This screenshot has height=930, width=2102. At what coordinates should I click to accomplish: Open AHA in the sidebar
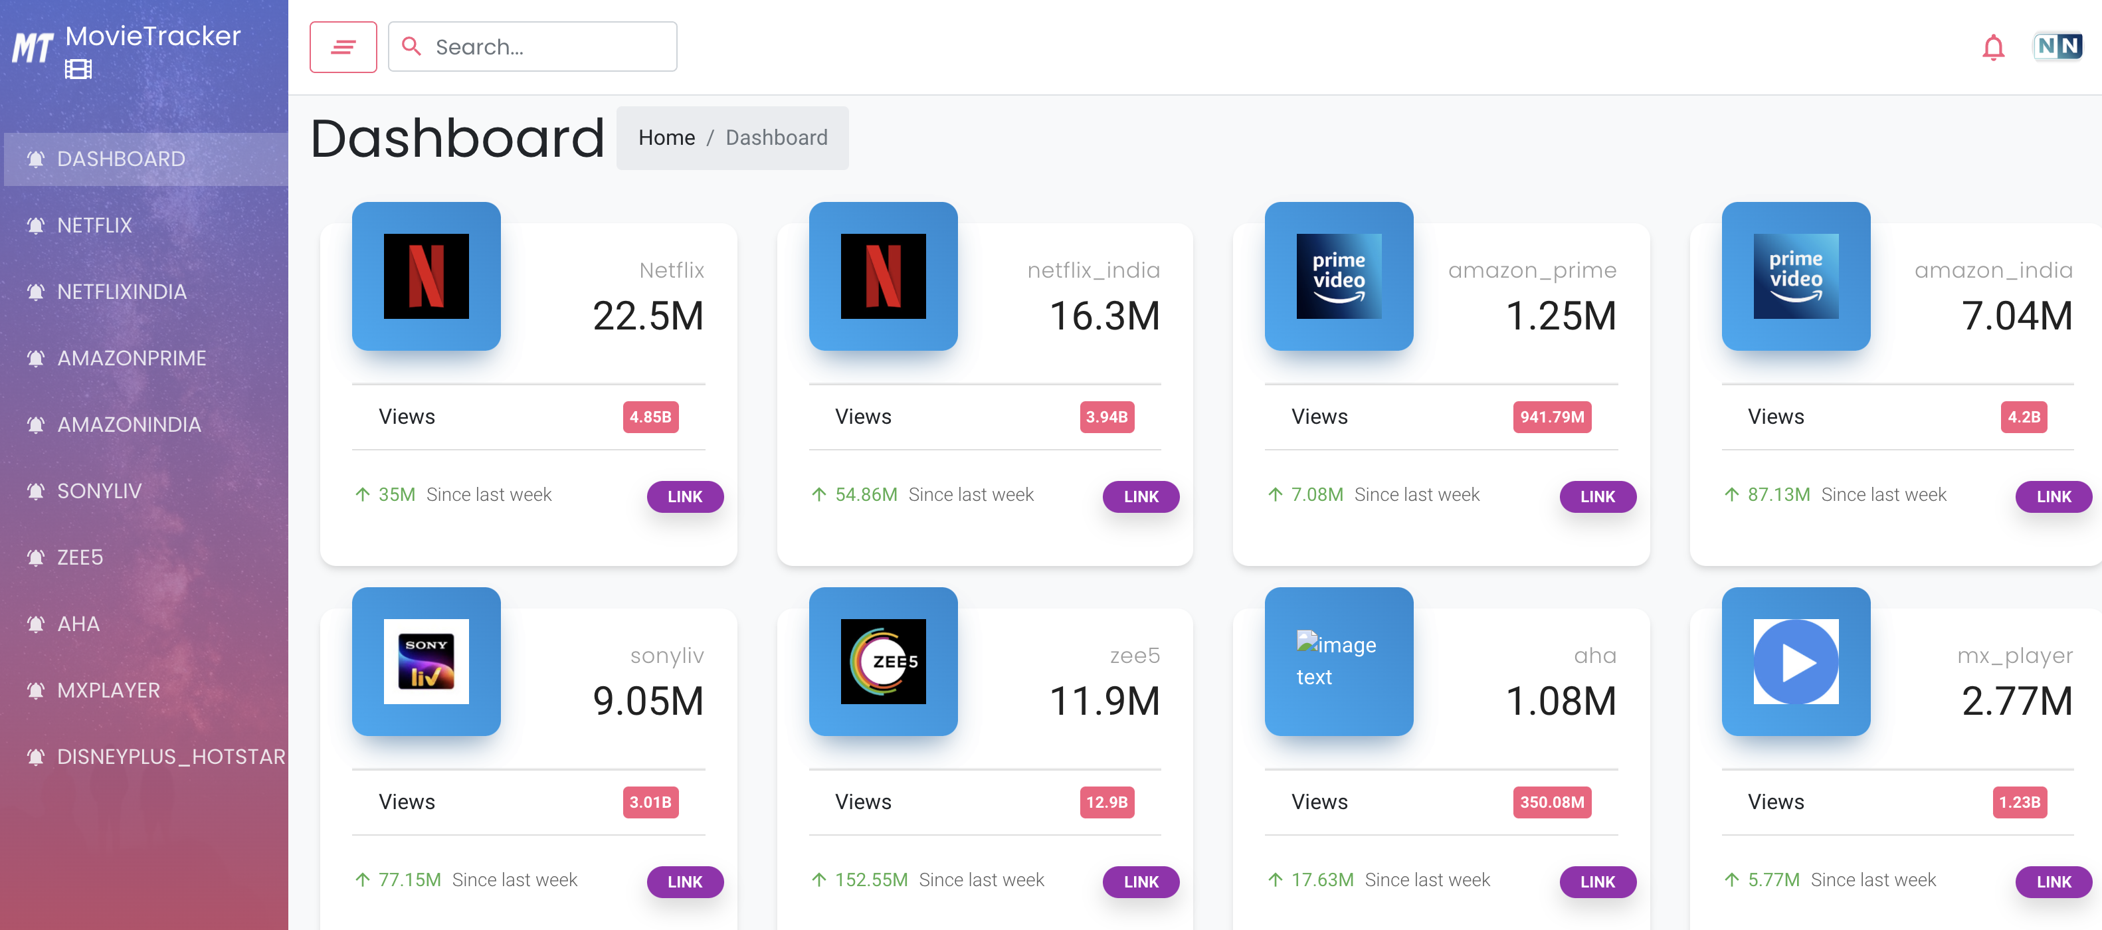(x=146, y=624)
